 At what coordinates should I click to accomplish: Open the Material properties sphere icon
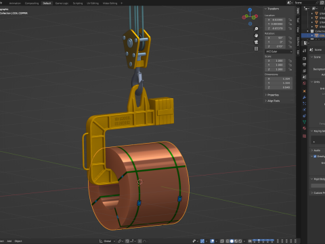tap(304, 128)
